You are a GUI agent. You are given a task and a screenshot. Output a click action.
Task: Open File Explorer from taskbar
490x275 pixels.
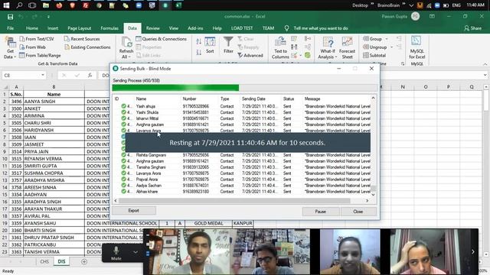pyautogui.click(x=46, y=5)
